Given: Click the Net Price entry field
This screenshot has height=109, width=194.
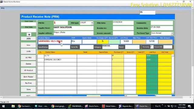Looking at the screenshot, I should pos(139,41).
